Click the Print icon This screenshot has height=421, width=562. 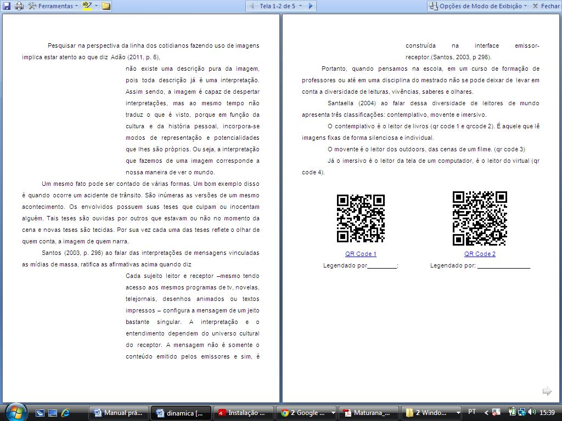[x=19, y=6]
